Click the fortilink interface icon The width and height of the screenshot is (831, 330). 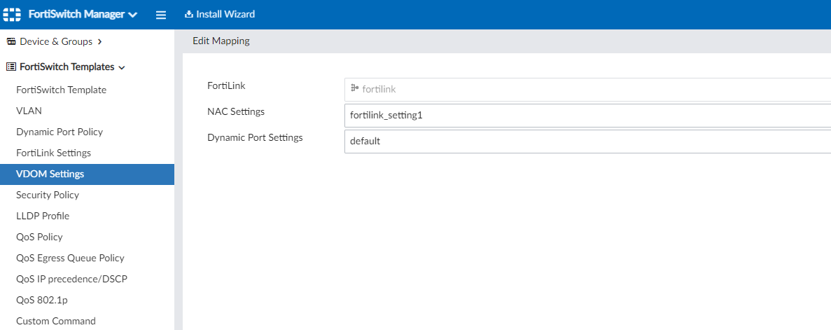[354, 88]
